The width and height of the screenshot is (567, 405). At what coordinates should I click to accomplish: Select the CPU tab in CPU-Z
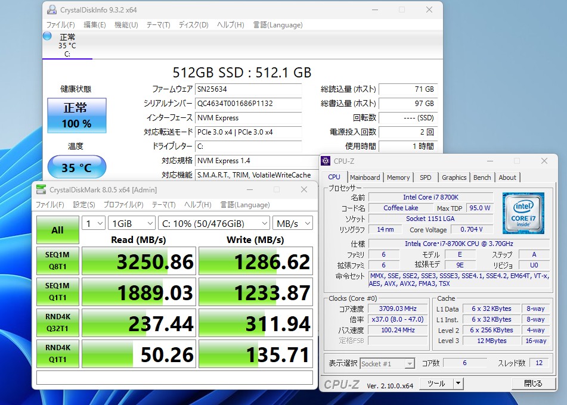point(334,177)
